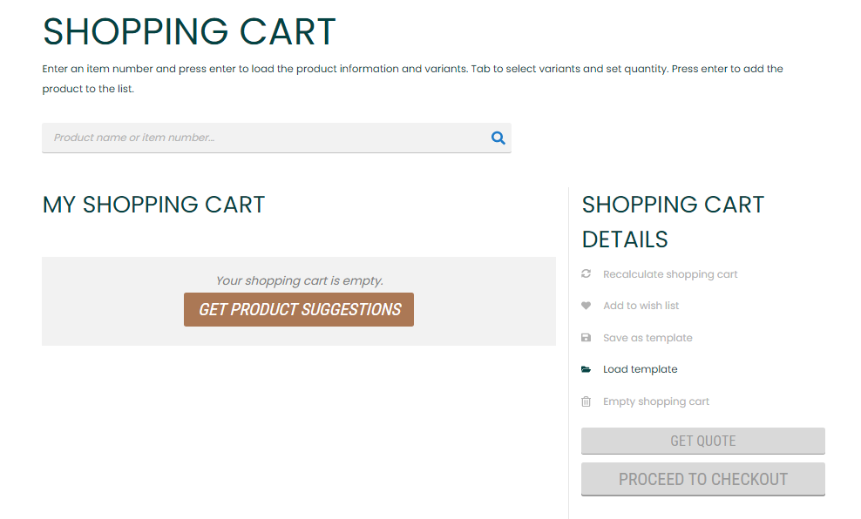Click the 'Your shopping cart is empty' message
861x519 pixels.
pos(299,281)
